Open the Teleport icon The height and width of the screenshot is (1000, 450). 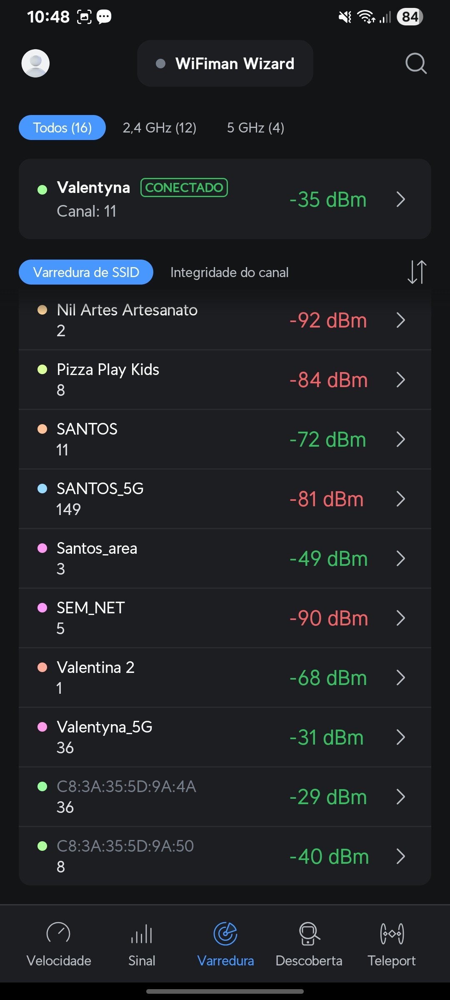click(392, 933)
